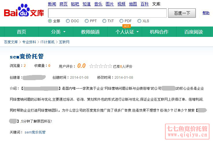The image size is (213, 143).
Task: Open the 网页 link at top
Action: [x=64, y=4]
